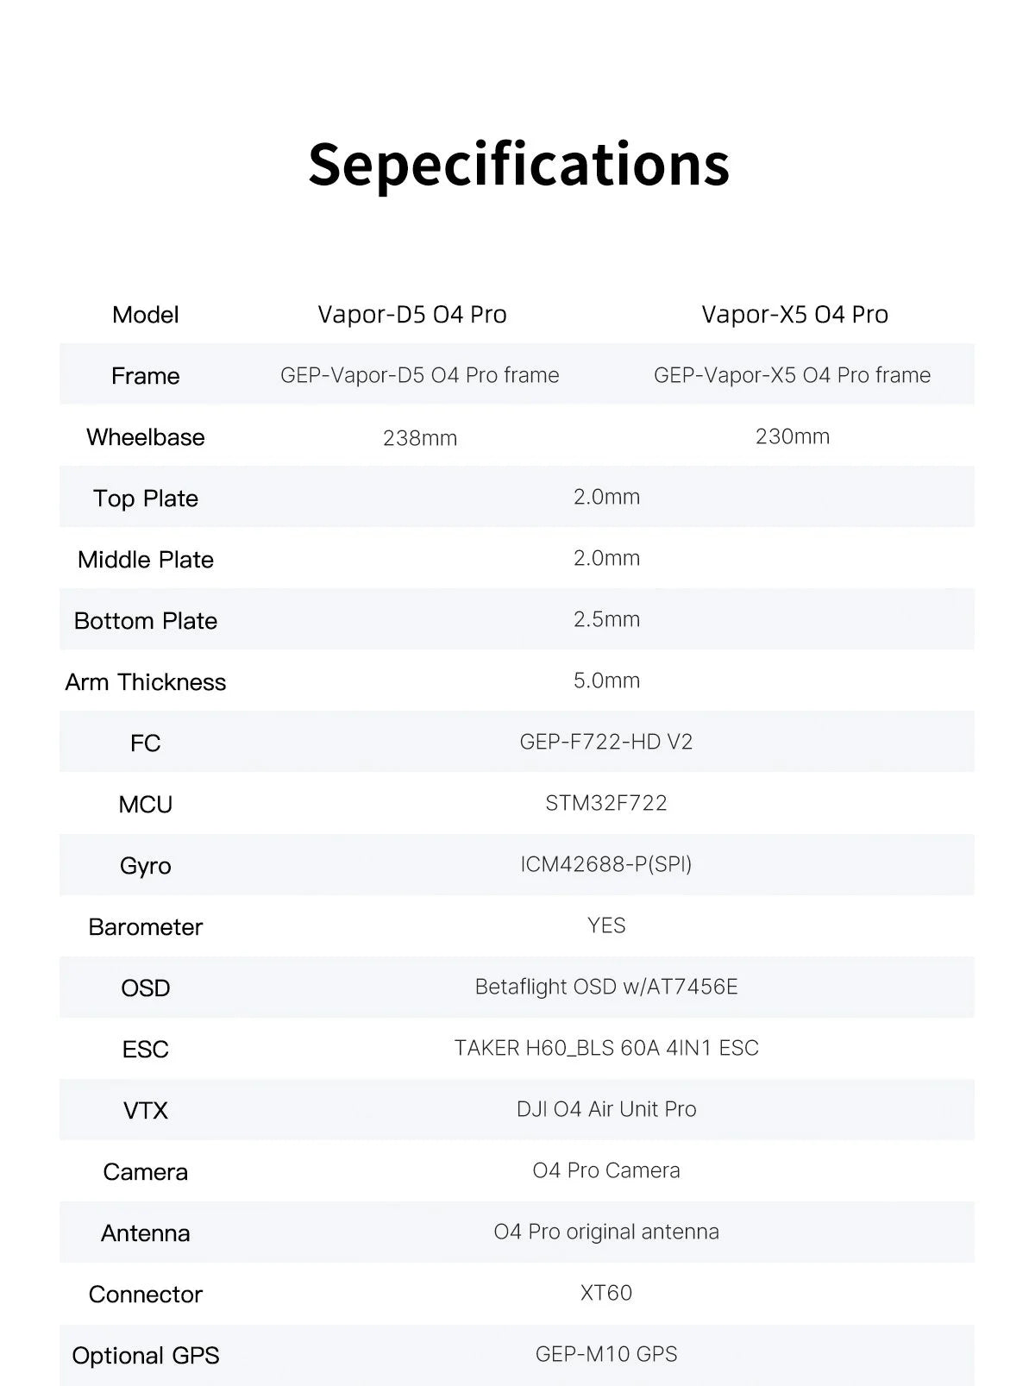Click the 230mm wheelbase value
Image resolution: width=1035 pixels, height=1386 pixels.
(x=792, y=436)
